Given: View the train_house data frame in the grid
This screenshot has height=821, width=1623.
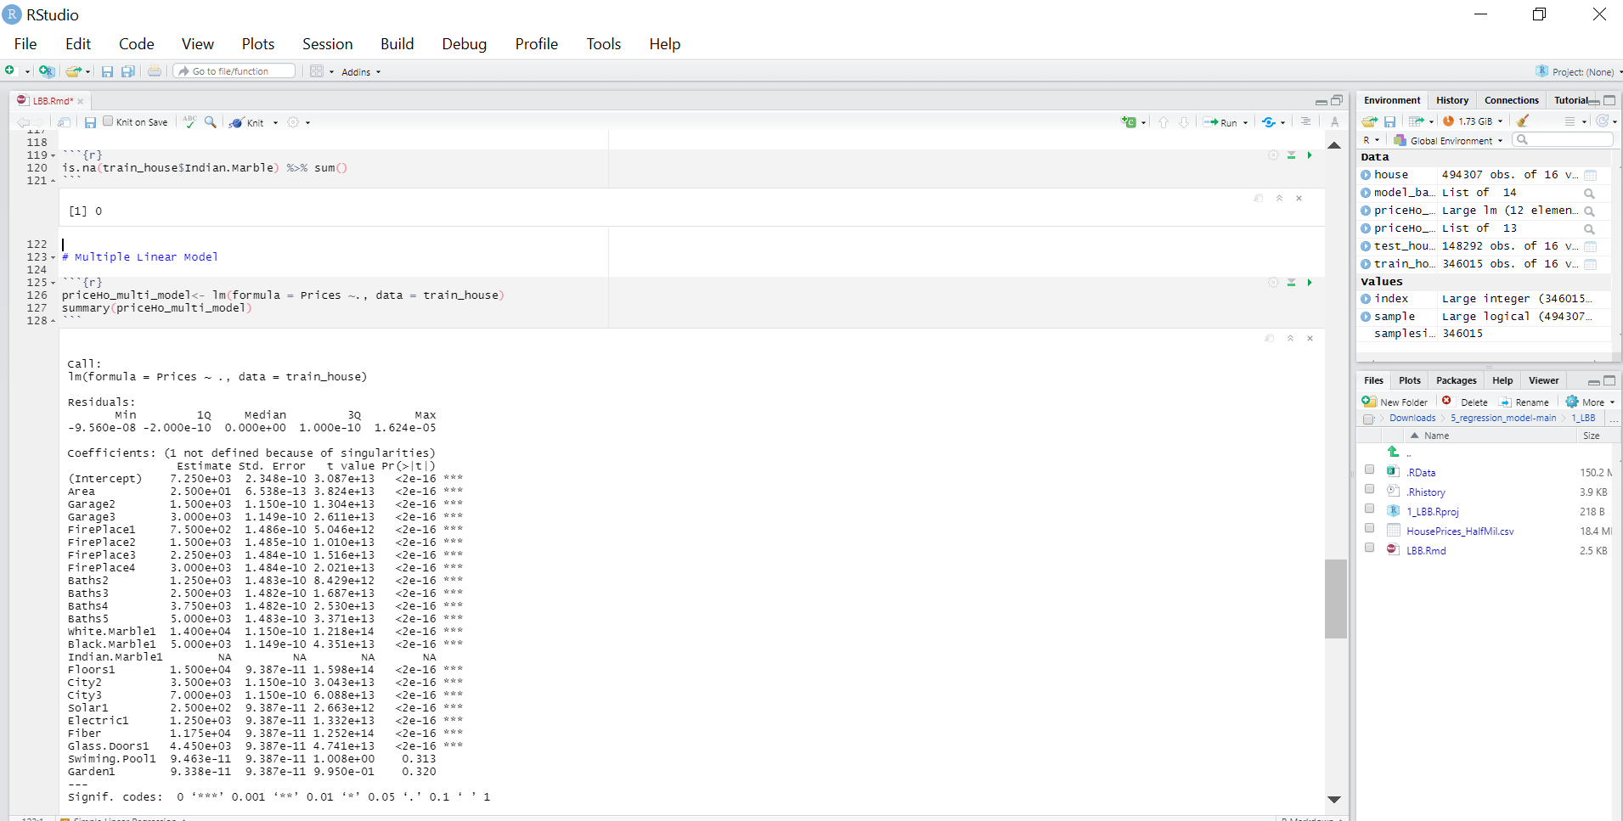Looking at the screenshot, I should (1591, 264).
